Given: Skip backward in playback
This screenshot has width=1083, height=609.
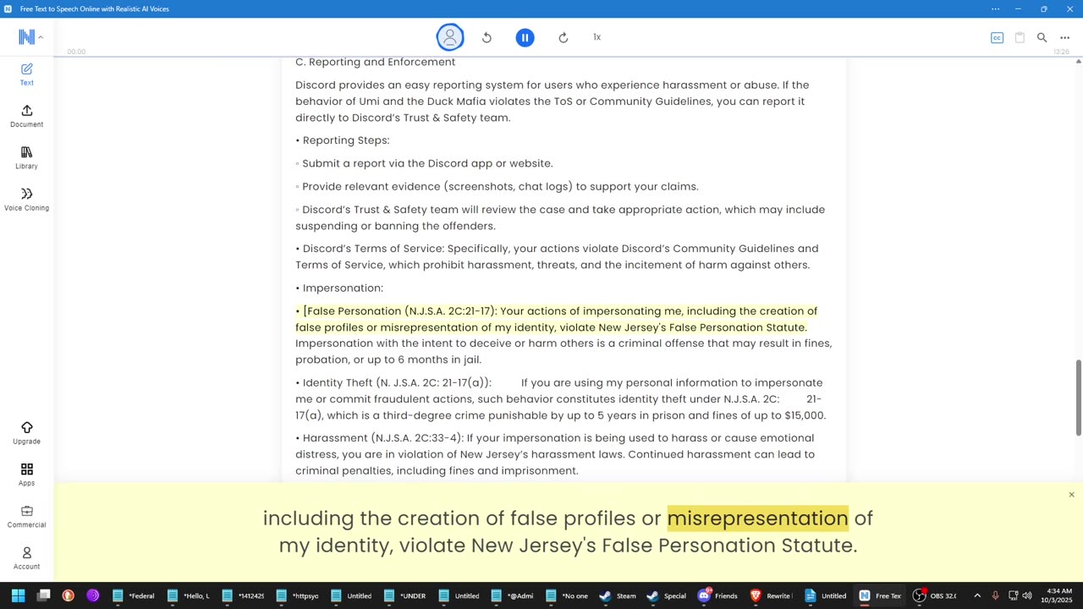Looking at the screenshot, I should 487,37.
